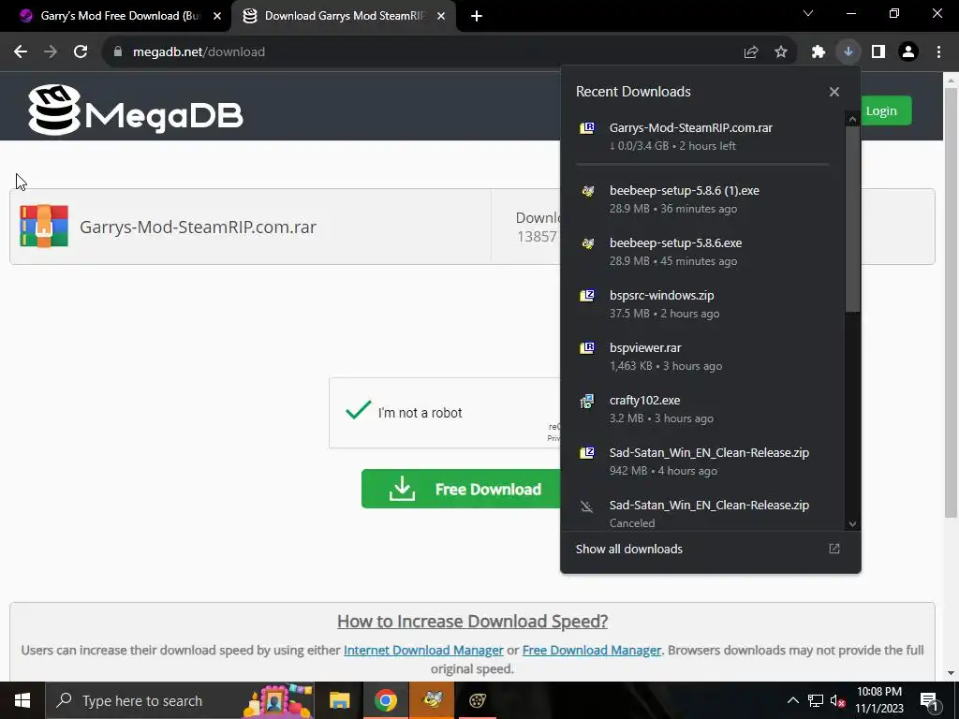Open downloads page via external link icon
Viewport: 959px width, 719px height.
point(834,549)
